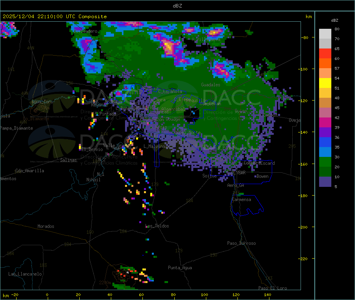Click the y-axis tick label -120

point(303,101)
